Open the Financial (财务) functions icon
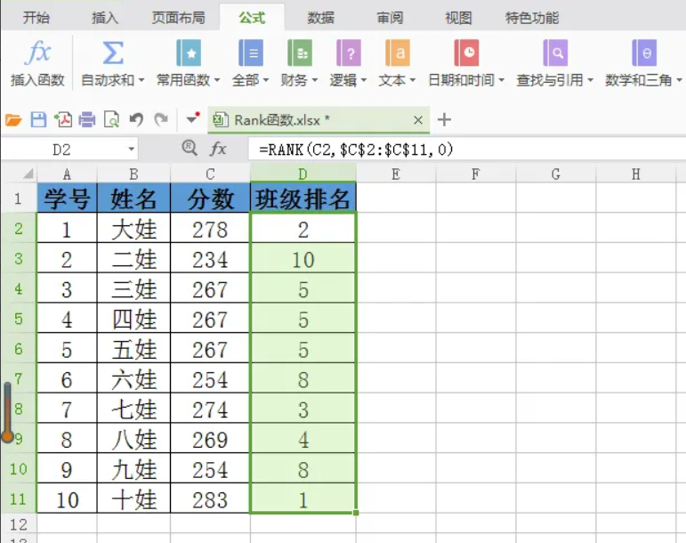 pyautogui.click(x=300, y=53)
